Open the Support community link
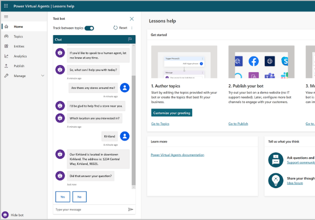Viewport: 315px width, 220px height. [301, 162]
